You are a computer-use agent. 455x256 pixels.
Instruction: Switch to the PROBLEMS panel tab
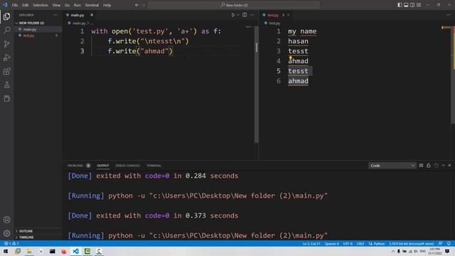point(75,166)
